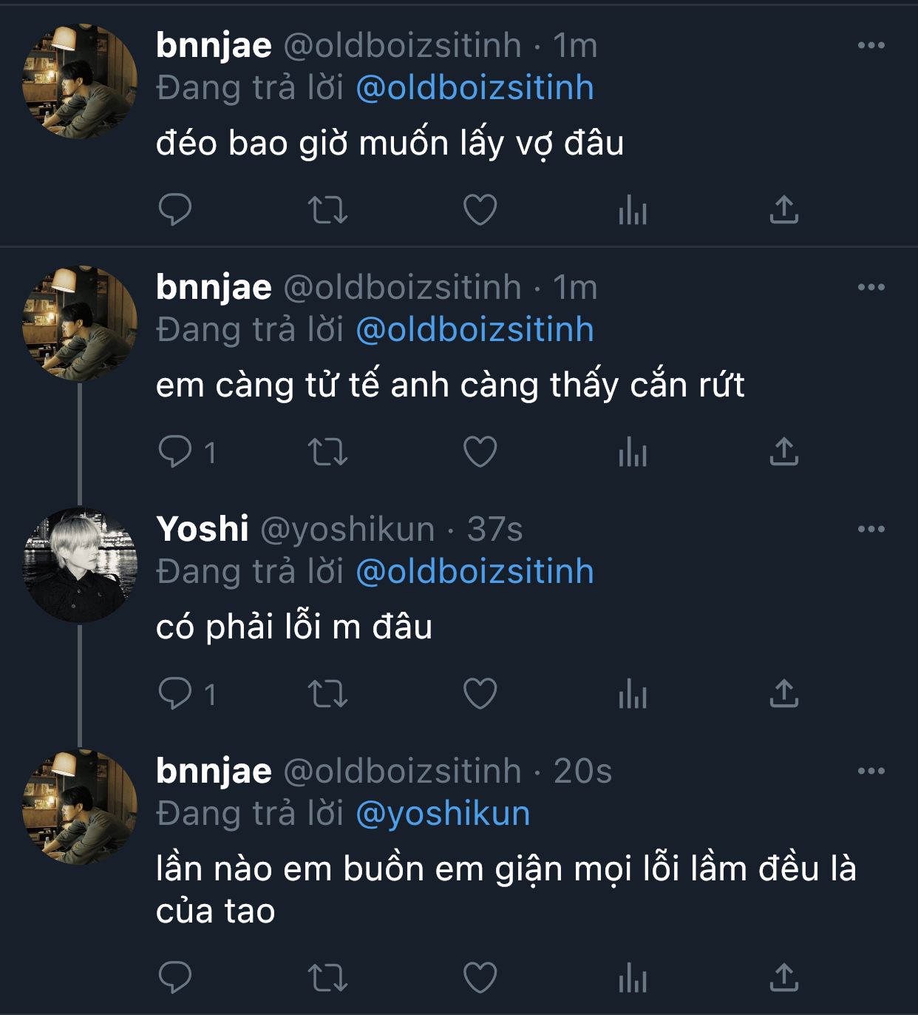Open the Yoshi display name profile

(x=202, y=530)
